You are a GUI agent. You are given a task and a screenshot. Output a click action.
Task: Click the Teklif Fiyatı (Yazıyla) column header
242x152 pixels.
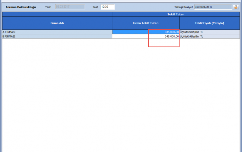210,23
